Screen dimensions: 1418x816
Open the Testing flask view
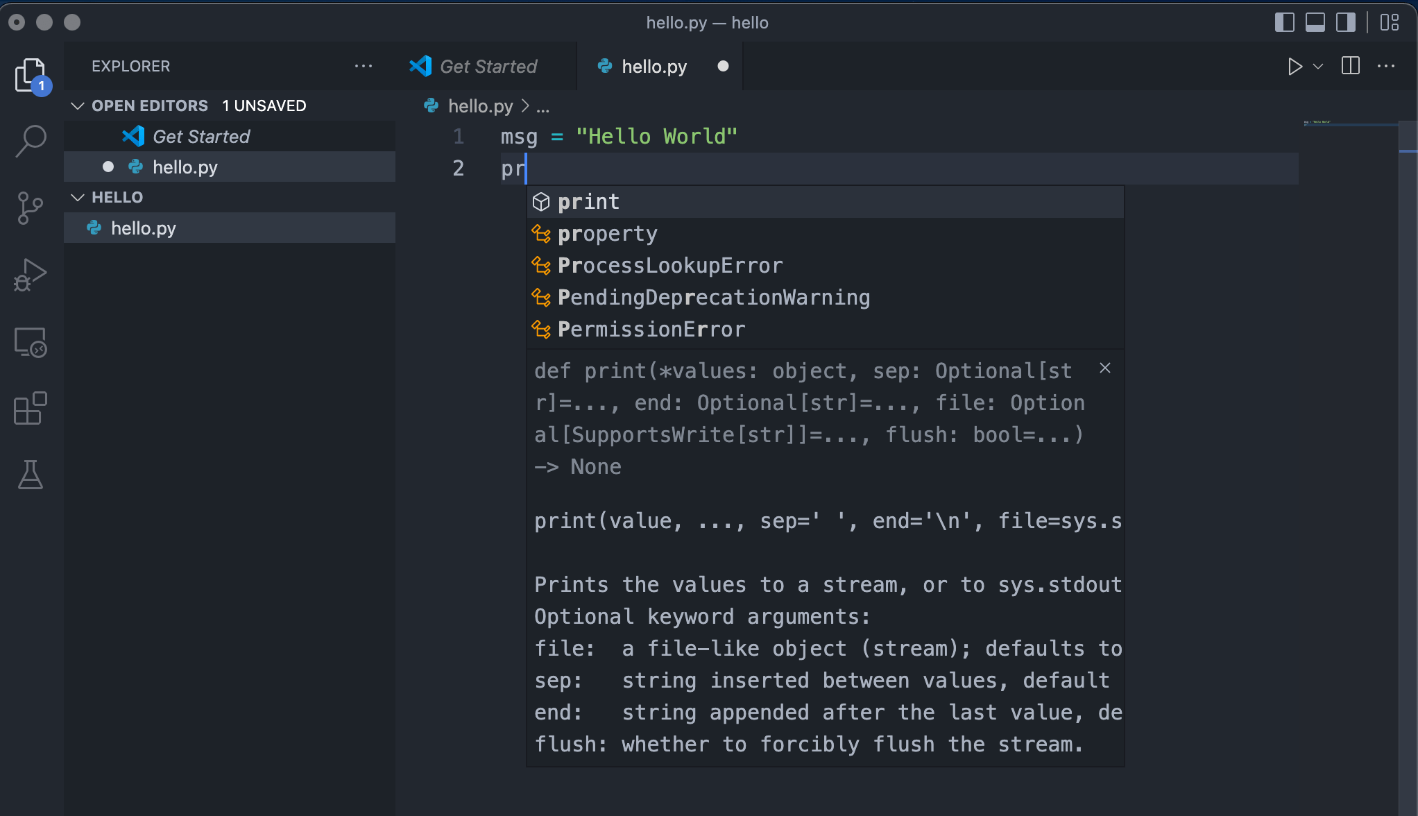[x=31, y=475]
